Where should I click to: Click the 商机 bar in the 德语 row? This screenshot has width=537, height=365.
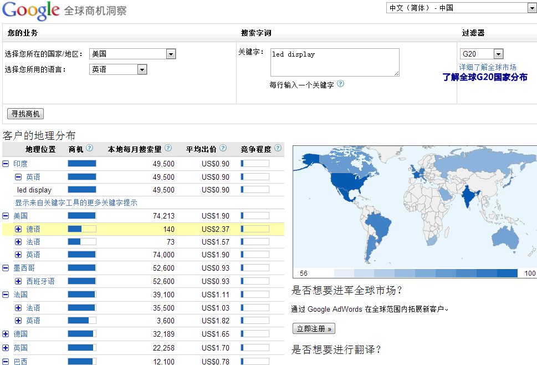pos(82,229)
